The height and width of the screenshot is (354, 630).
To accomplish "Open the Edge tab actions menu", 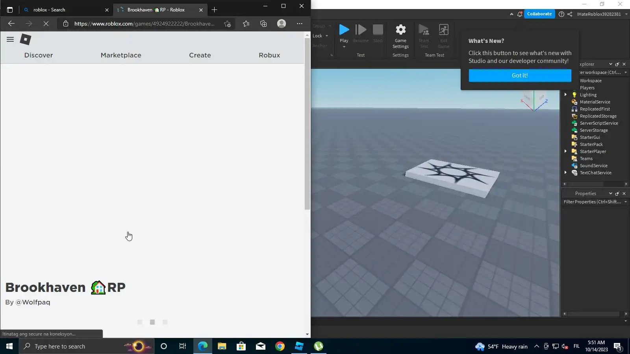I will tap(10, 10).
